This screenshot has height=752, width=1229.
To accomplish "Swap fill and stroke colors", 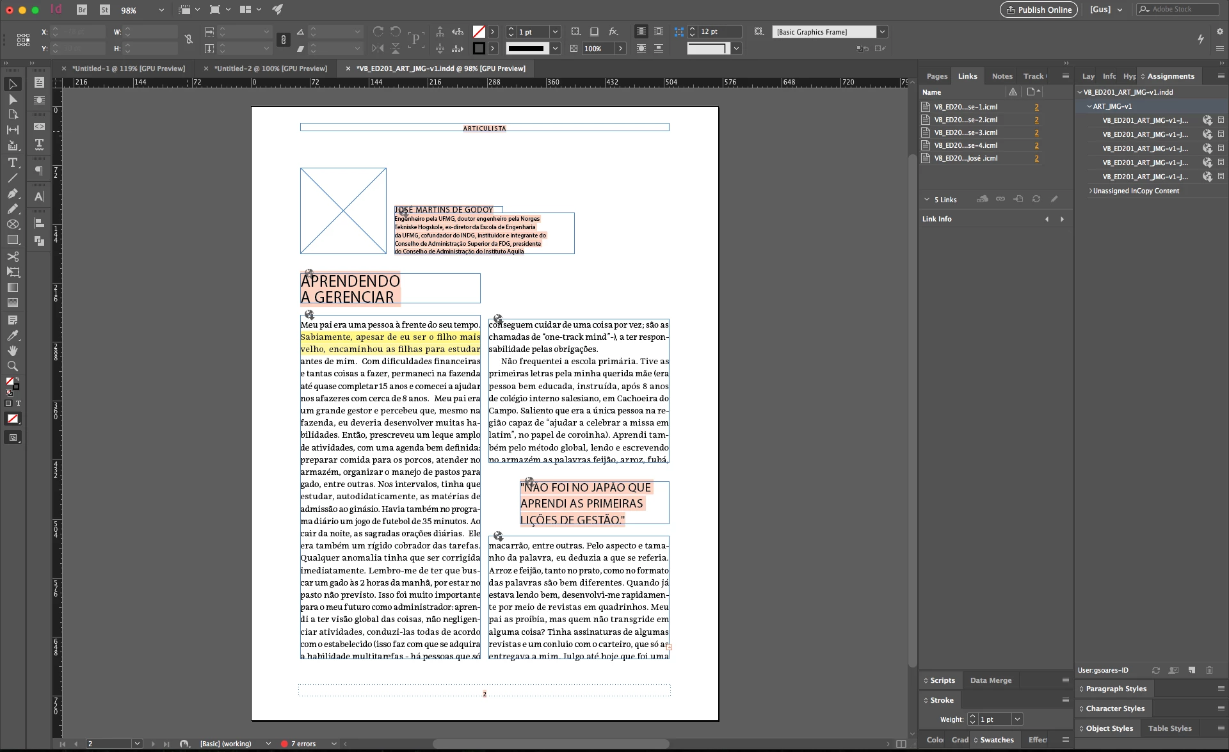I will 17,380.
